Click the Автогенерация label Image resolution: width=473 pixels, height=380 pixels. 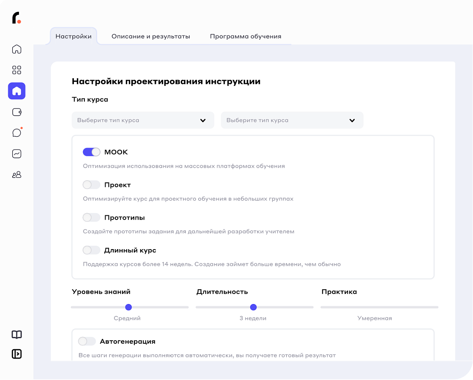point(128,342)
